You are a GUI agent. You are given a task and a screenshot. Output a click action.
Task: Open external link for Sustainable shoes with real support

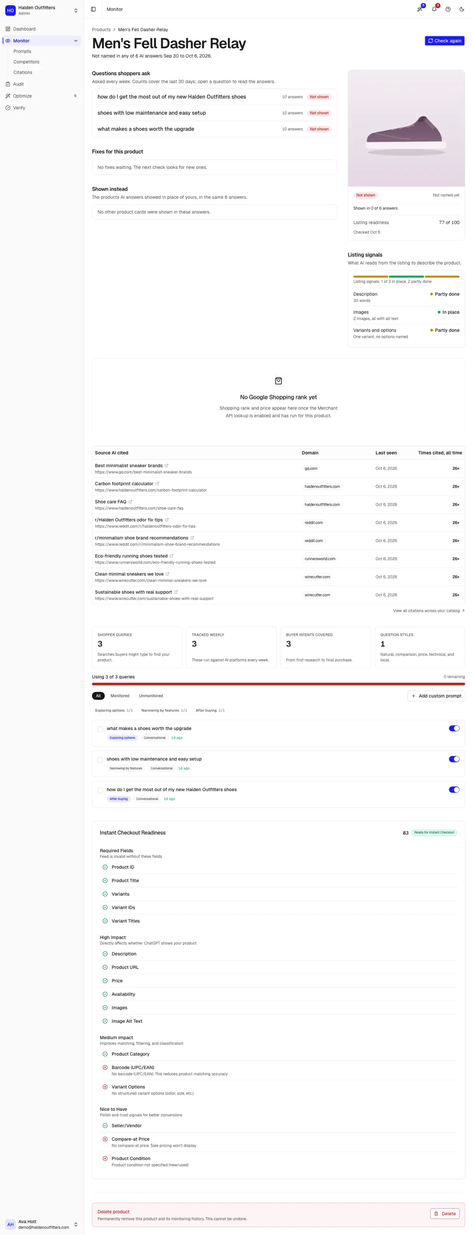[176, 592]
